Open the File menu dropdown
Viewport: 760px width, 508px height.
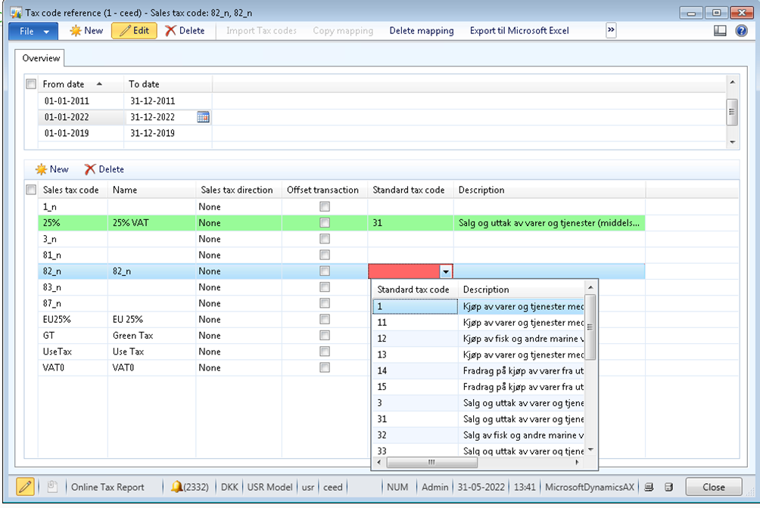point(33,31)
